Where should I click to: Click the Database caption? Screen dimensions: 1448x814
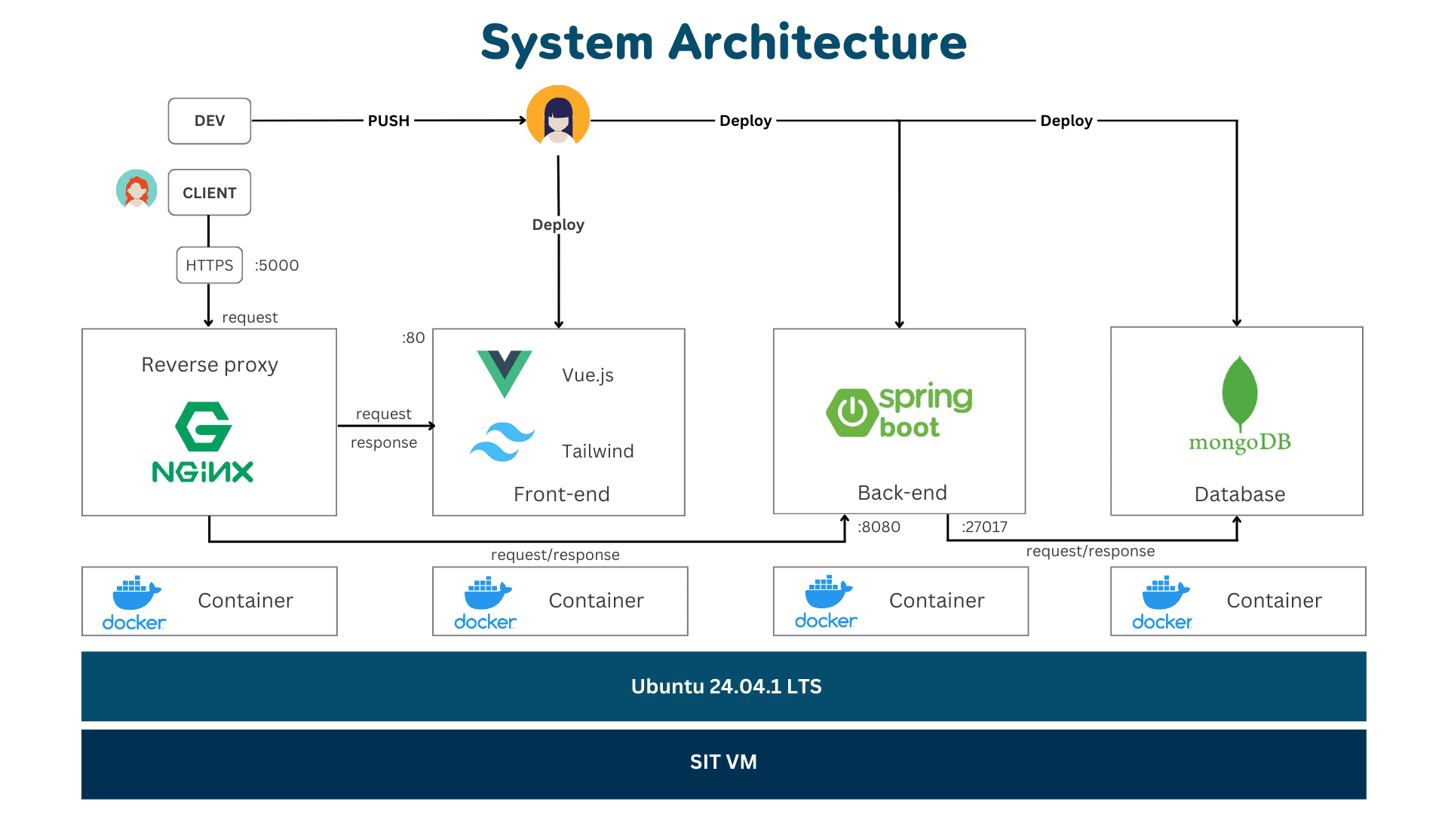point(1240,494)
